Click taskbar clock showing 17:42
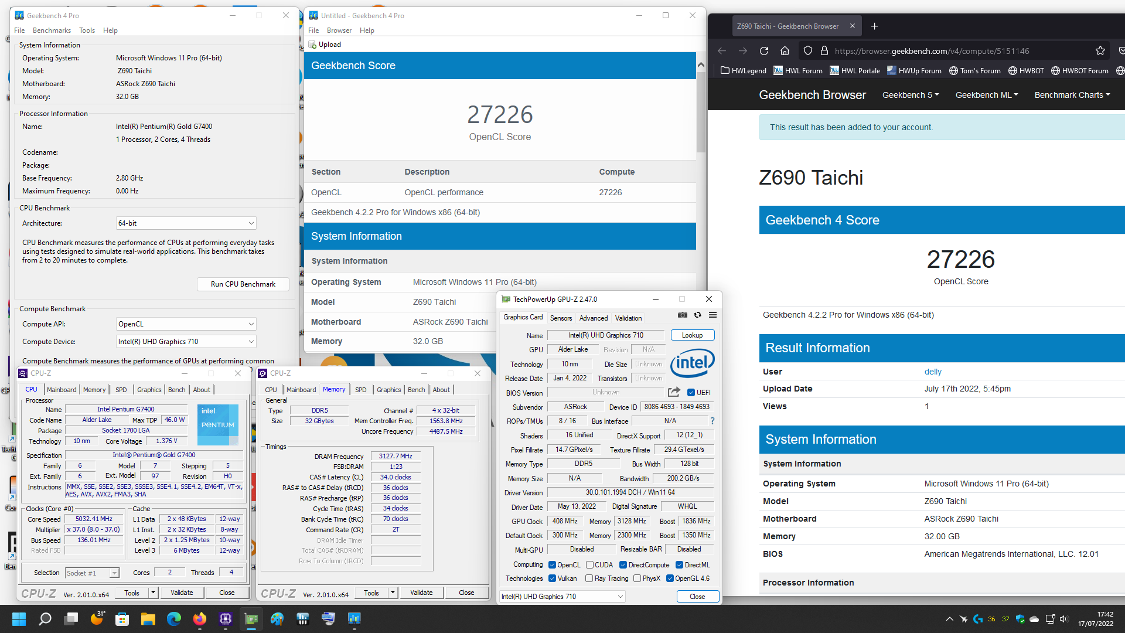 pos(1096,619)
